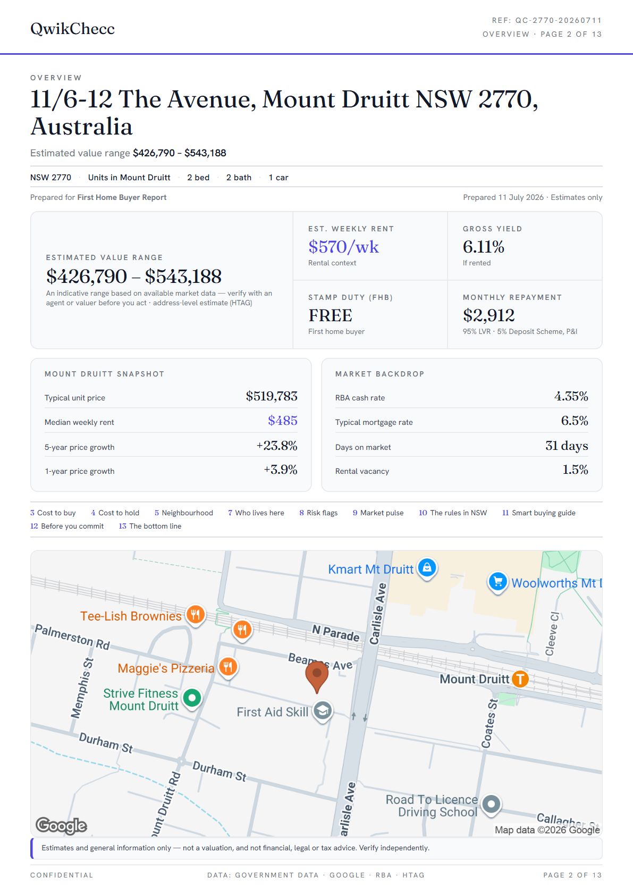Go to The rules in NSW section

[x=453, y=513]
